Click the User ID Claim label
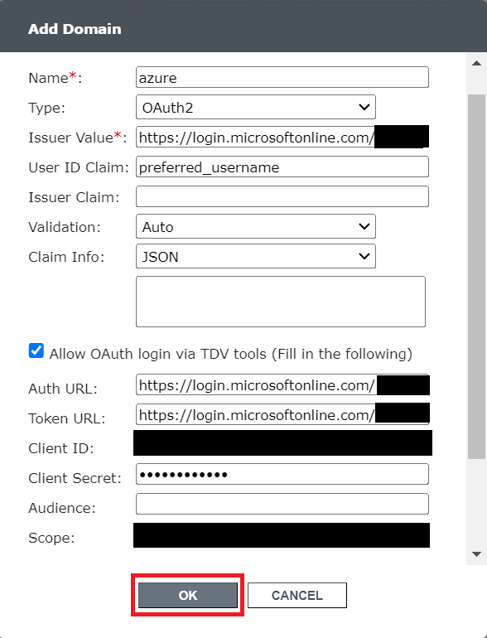 click(79, 167)
